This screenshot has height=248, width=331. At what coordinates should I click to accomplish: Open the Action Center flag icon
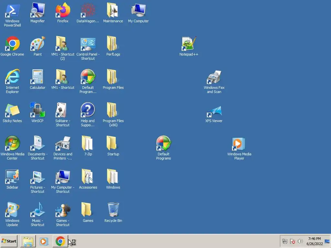(x=292, y=241)
